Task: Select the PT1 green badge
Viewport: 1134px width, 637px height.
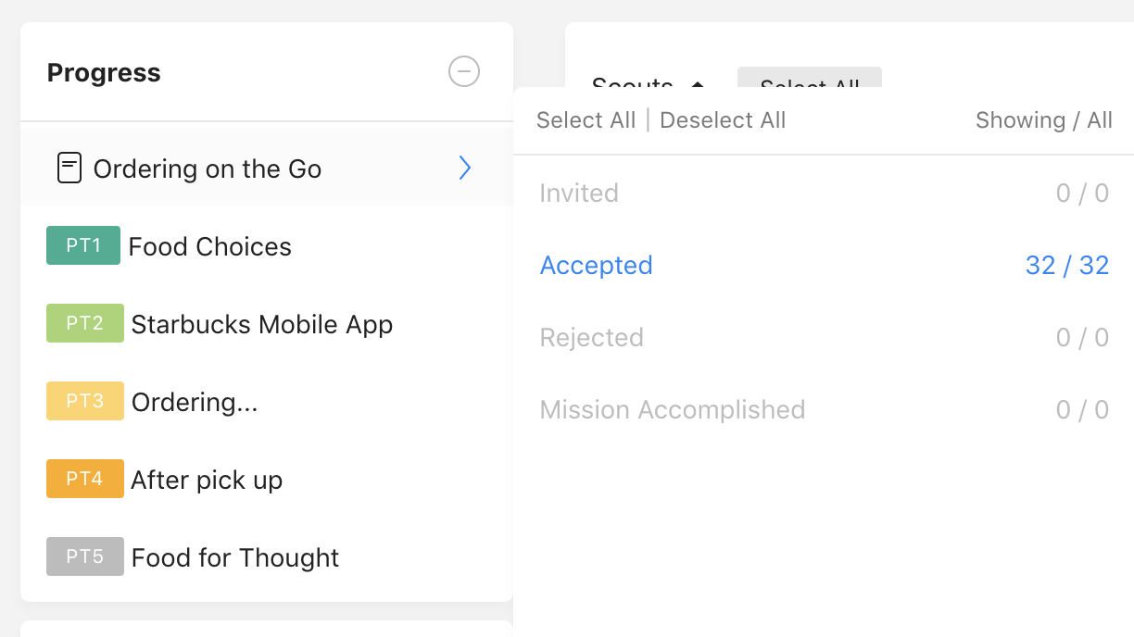Action: point(83,245)
